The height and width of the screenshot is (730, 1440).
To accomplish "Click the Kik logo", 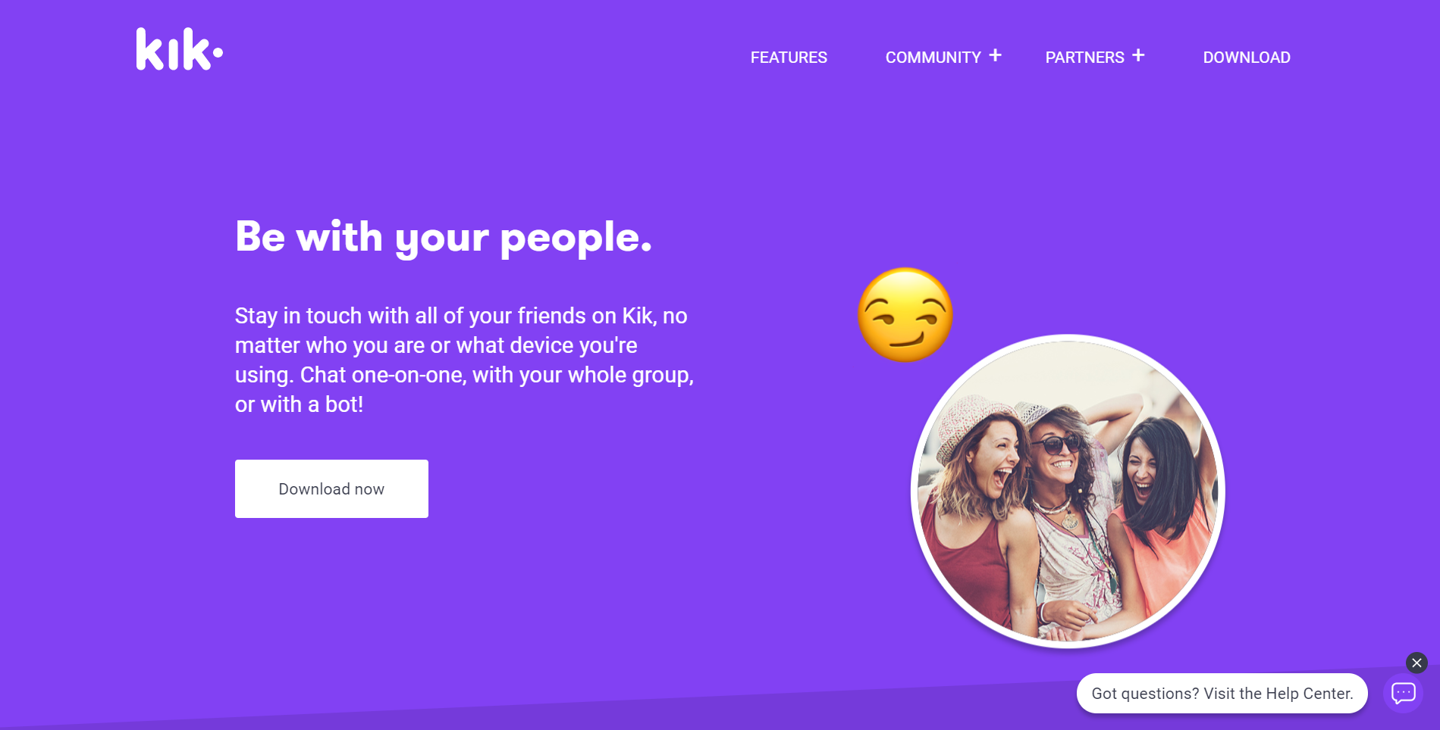I will click(180, 49).
